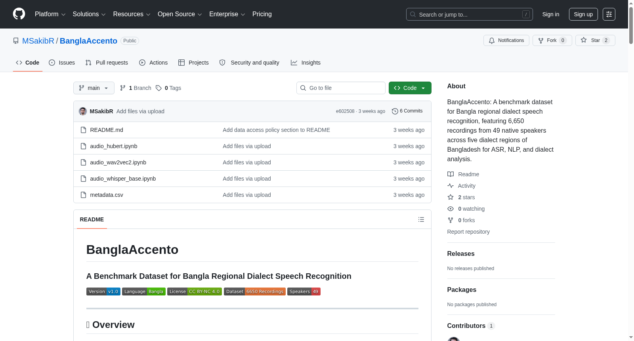Click the GitHub logo icon

[19, 14]
